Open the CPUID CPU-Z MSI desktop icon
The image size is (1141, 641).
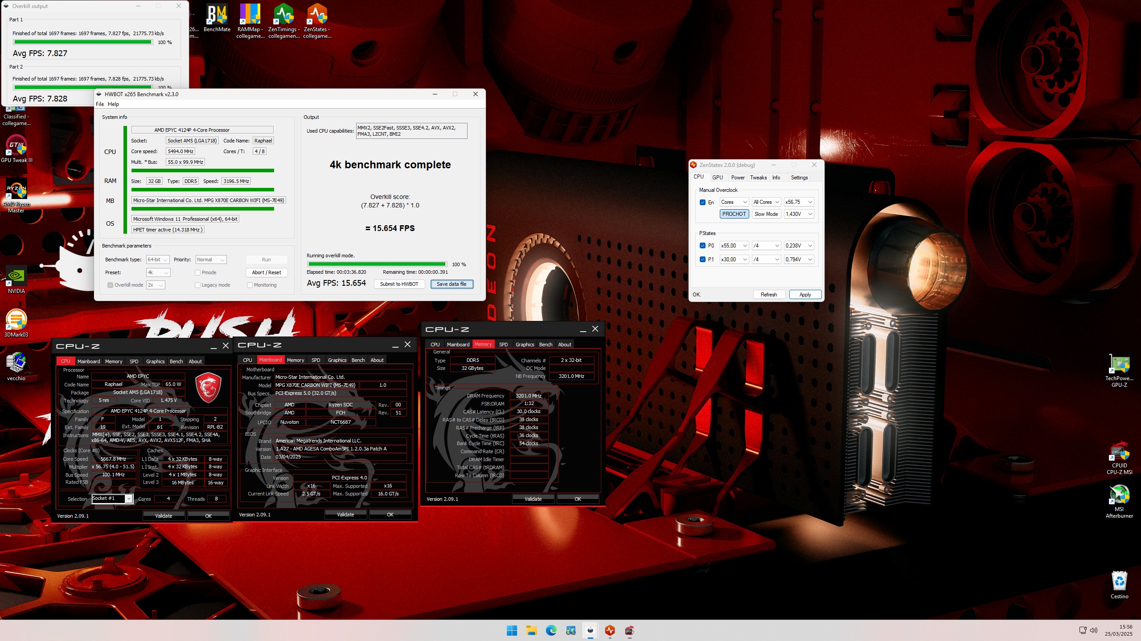(x=1119, y=458)
